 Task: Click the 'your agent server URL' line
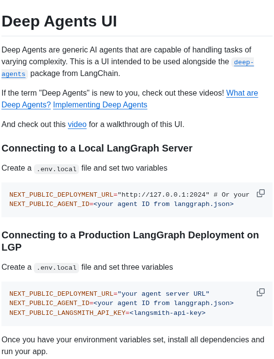109,293
